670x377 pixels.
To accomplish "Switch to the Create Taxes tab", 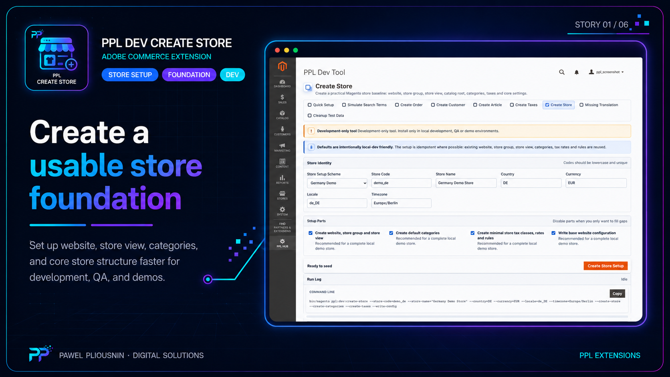I will (524, 105).
